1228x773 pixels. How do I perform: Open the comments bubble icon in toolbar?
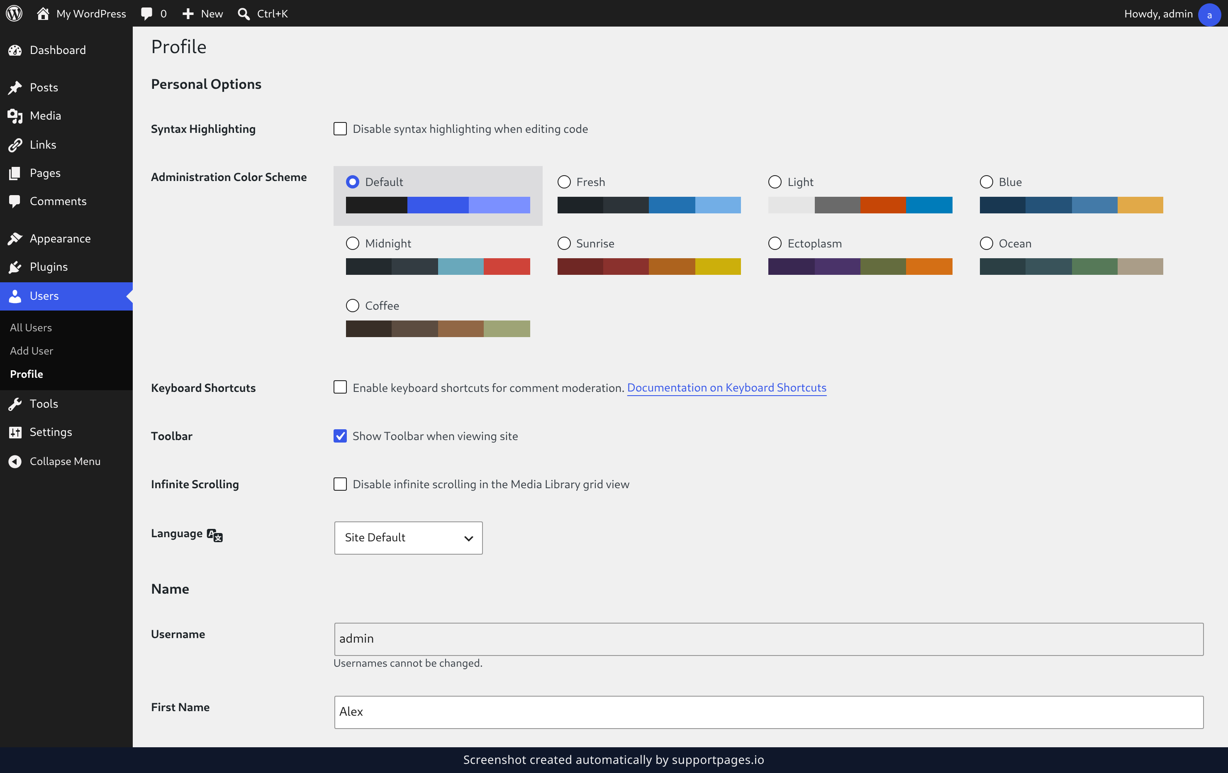(147, 13)
